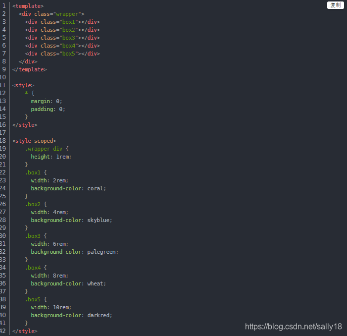This screenshot has width=347, height=336.
Task: Click the box2 div line
Action: pos(62,30)
